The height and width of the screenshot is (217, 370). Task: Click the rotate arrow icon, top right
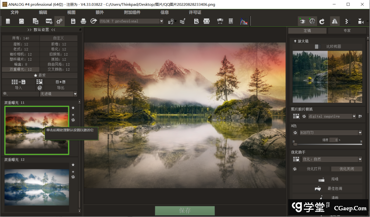[322, 21]
